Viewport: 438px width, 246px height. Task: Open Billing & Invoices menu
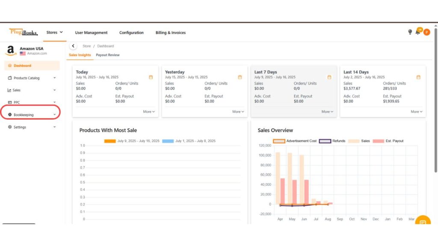[x=170, y=32]
